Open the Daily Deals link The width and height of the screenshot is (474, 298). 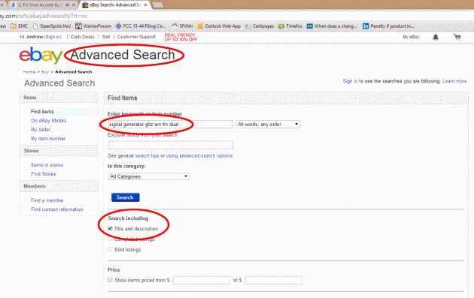click(83, 37)
